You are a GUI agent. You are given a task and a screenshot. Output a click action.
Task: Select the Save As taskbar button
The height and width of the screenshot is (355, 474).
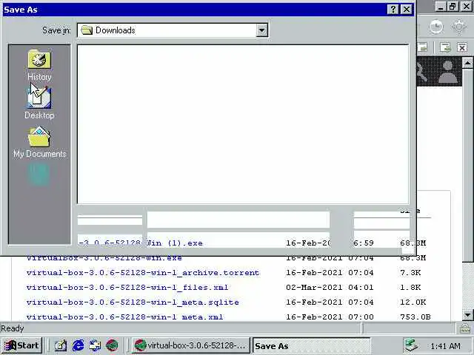[x=311, y=345]
